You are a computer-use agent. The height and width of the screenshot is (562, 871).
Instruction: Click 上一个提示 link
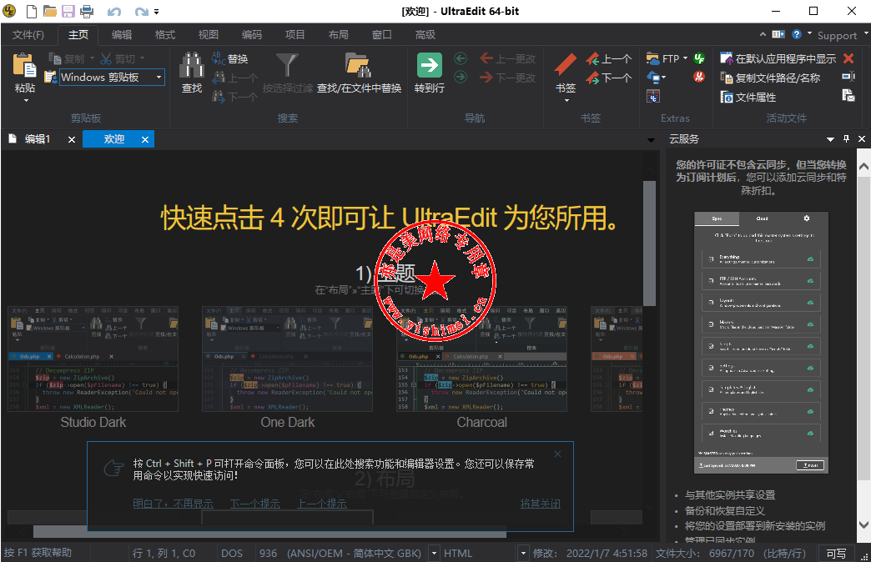click(322, 504)
